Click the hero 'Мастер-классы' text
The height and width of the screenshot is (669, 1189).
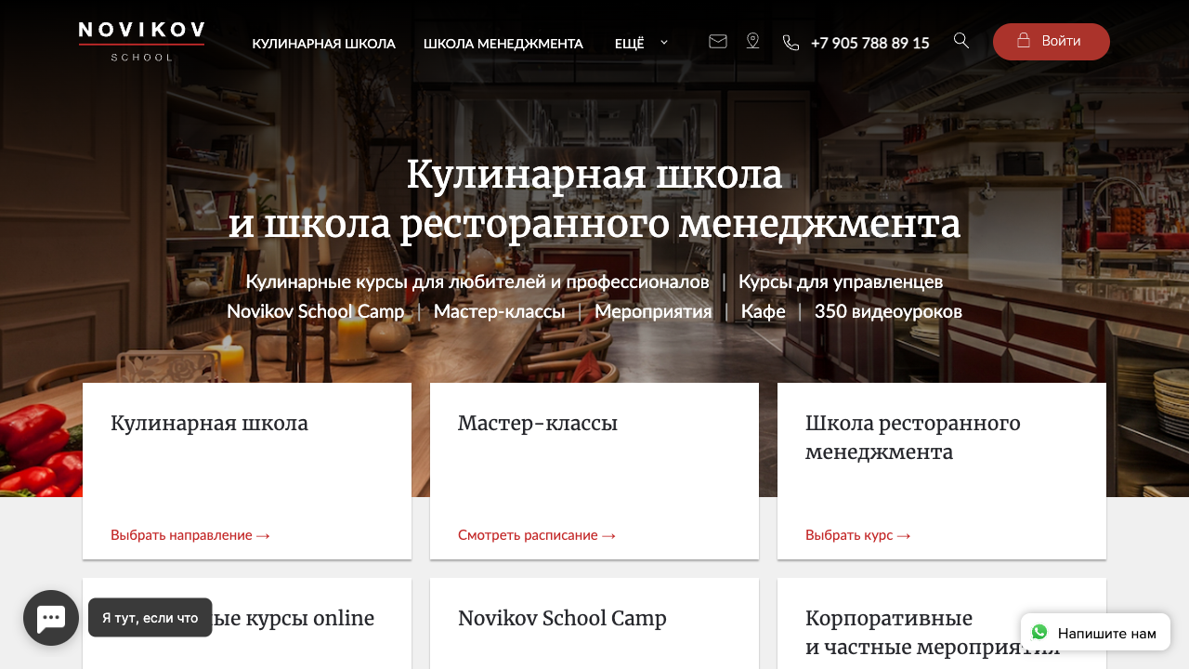click(x=499, y=311)
